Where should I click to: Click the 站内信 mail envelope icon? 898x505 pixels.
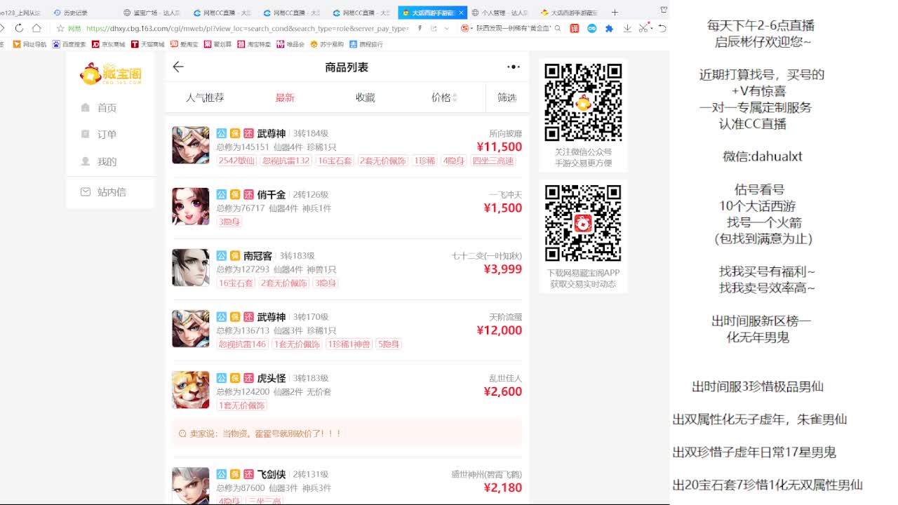coord(86,191)
